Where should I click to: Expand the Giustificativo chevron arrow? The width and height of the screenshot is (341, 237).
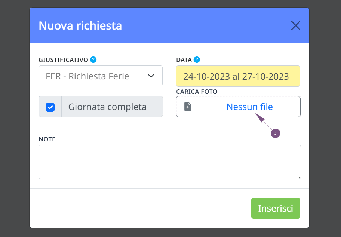(151, 76)
